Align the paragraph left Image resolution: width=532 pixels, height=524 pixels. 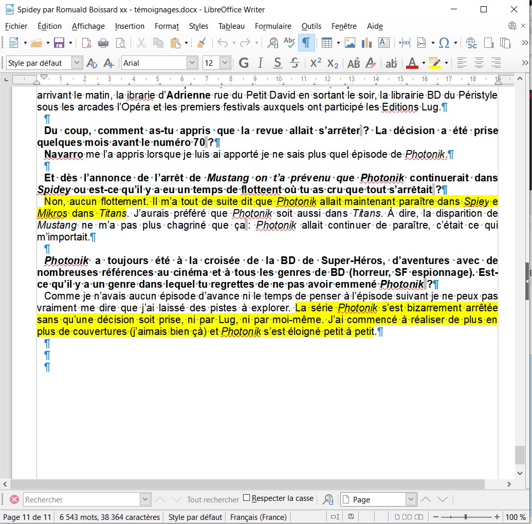(462, 63)
